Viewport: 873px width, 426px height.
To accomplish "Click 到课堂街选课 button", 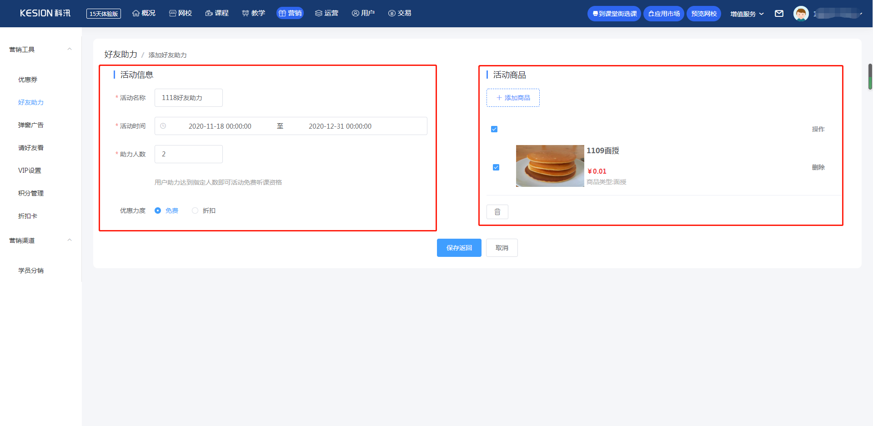I will [x=614, y=14].
